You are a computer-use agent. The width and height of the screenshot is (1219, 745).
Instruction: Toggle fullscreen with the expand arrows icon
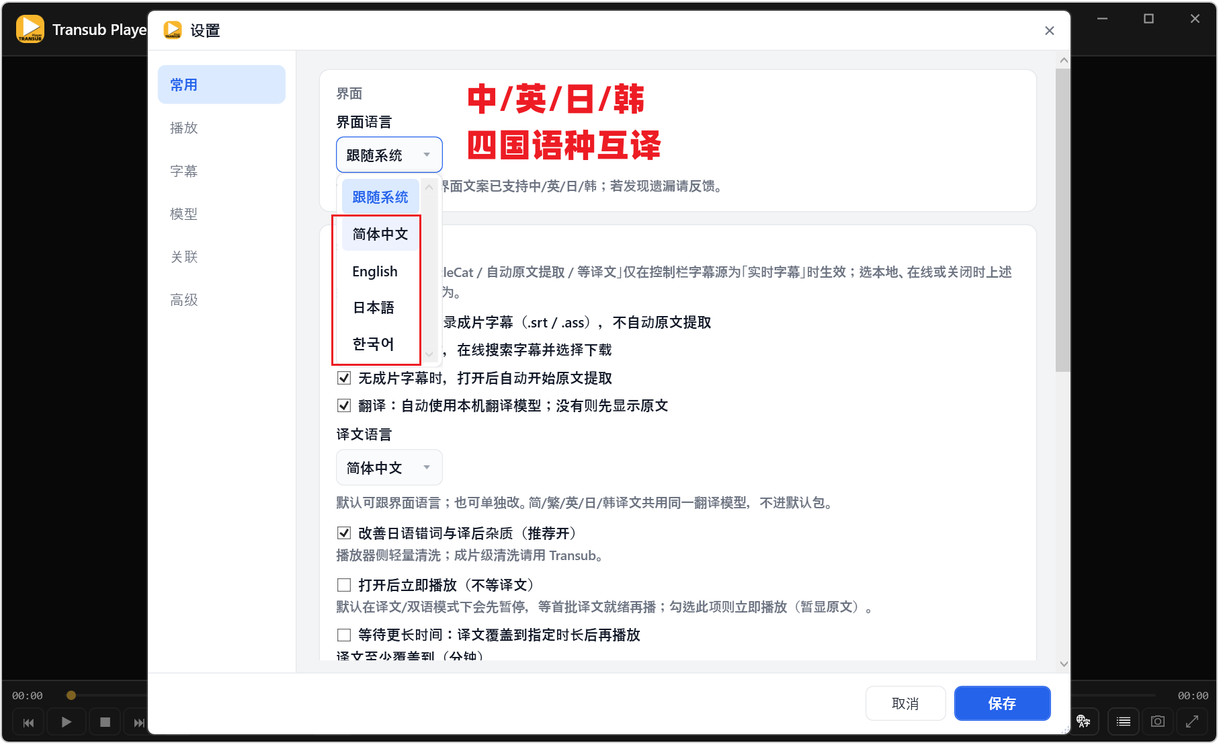point(1192,721)
